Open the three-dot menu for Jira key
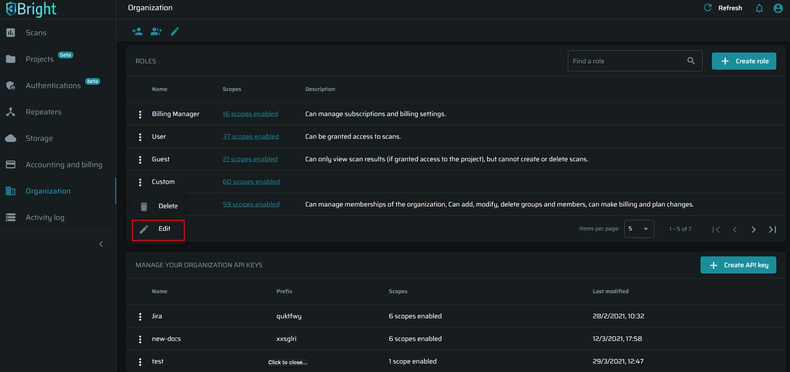 click(140, 316)
